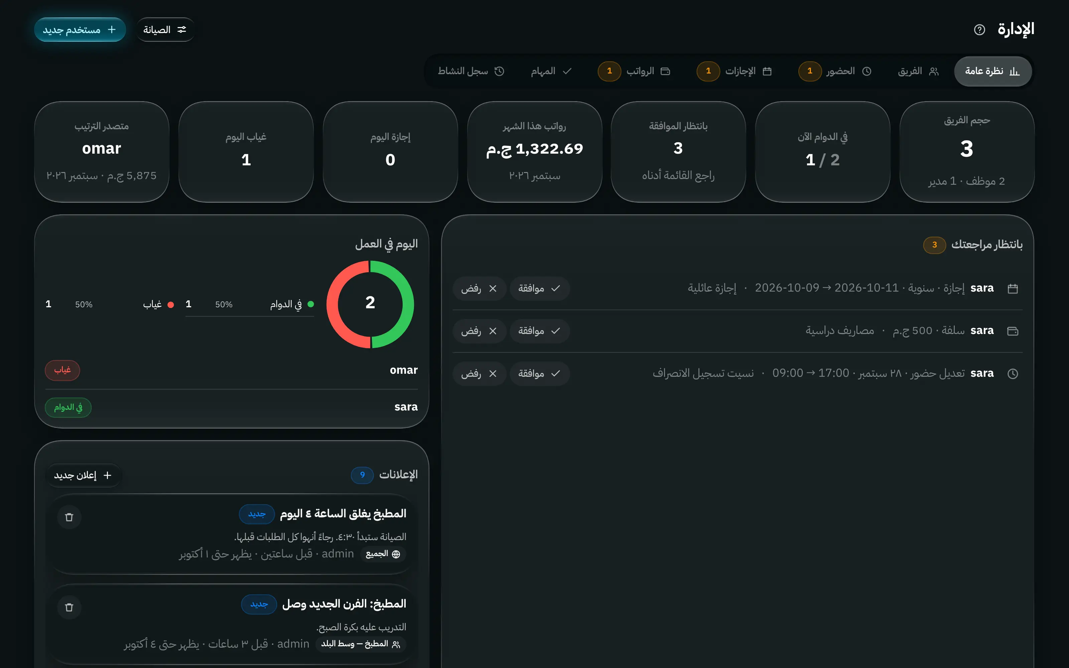Click the حجم الفريق team size card

966,152
